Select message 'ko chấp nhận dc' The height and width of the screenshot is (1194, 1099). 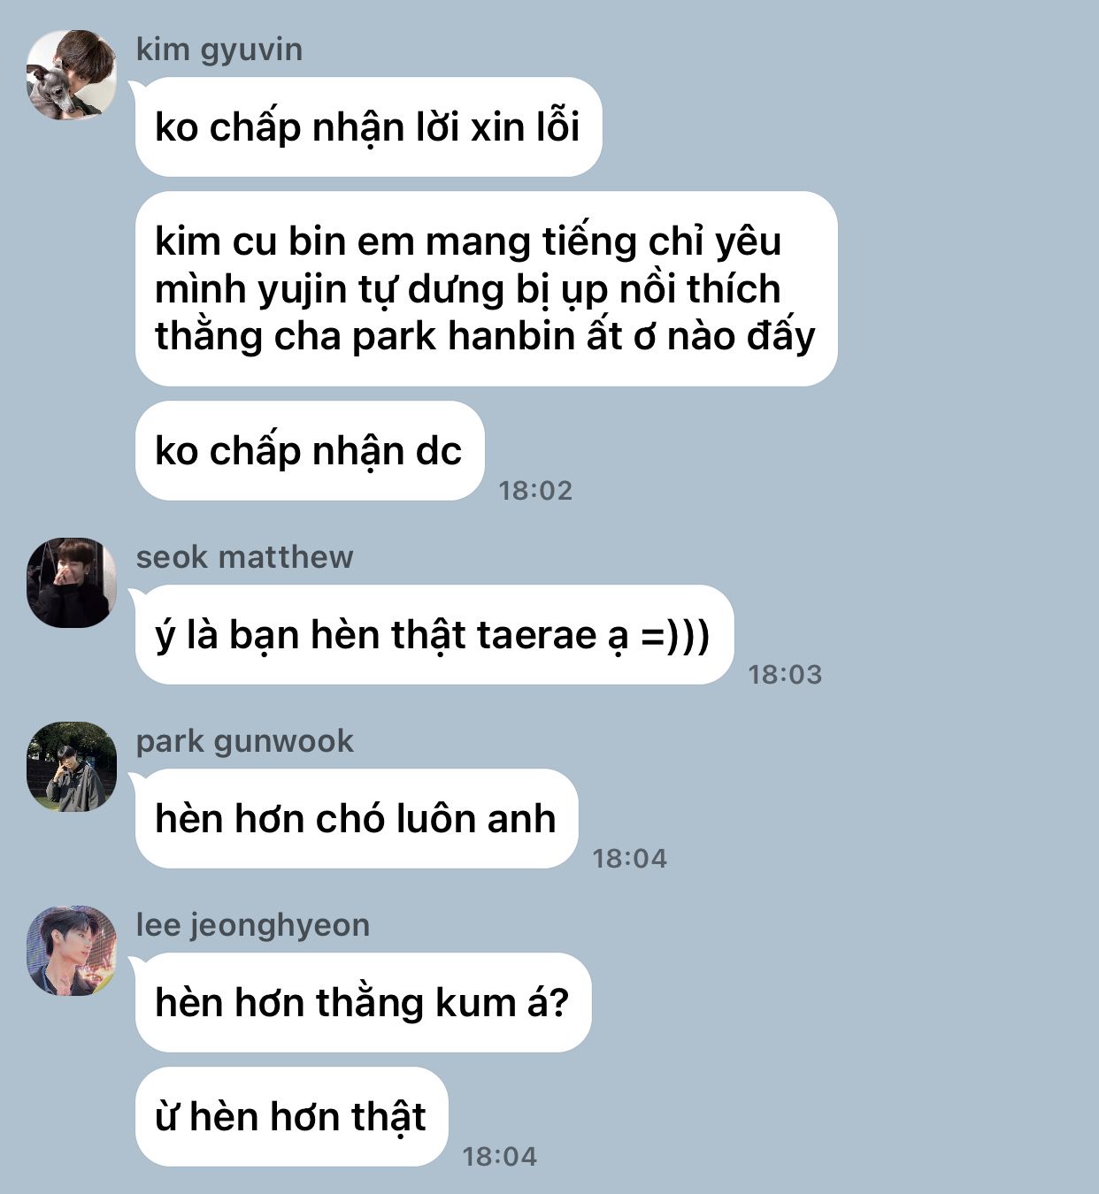click(x=310, y=450)
